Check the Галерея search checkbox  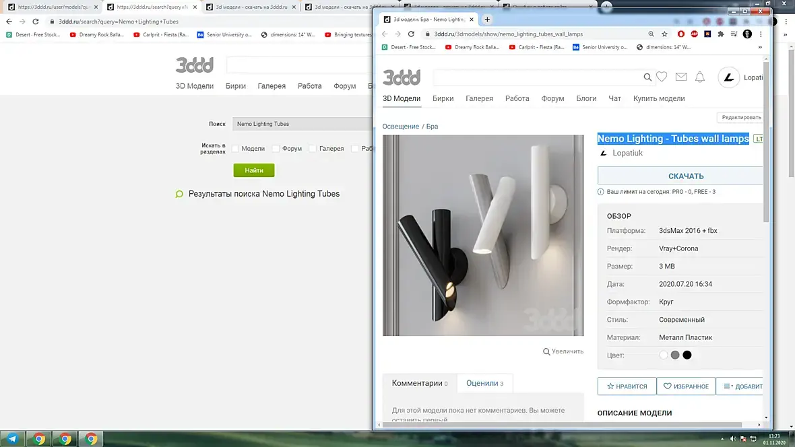pos(313,149)
